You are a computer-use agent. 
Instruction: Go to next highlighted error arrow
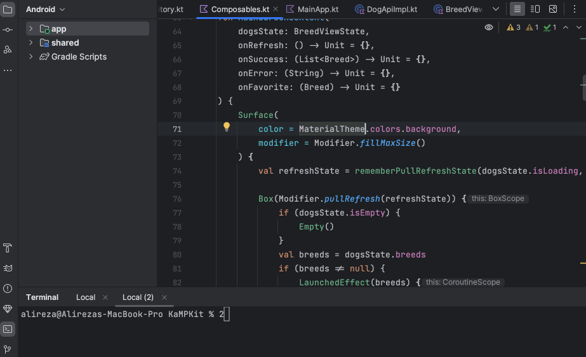coord(579,27)
